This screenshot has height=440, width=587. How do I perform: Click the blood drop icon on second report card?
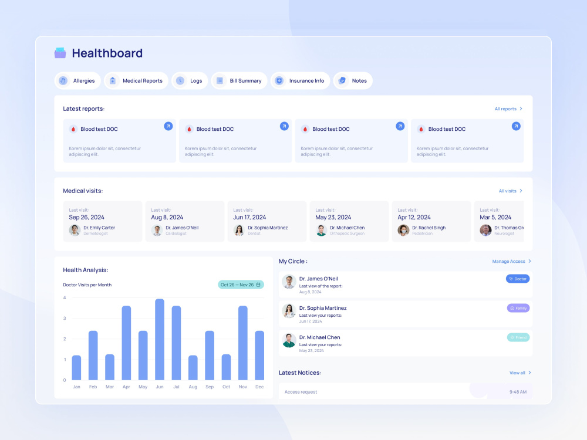[190, 129]
